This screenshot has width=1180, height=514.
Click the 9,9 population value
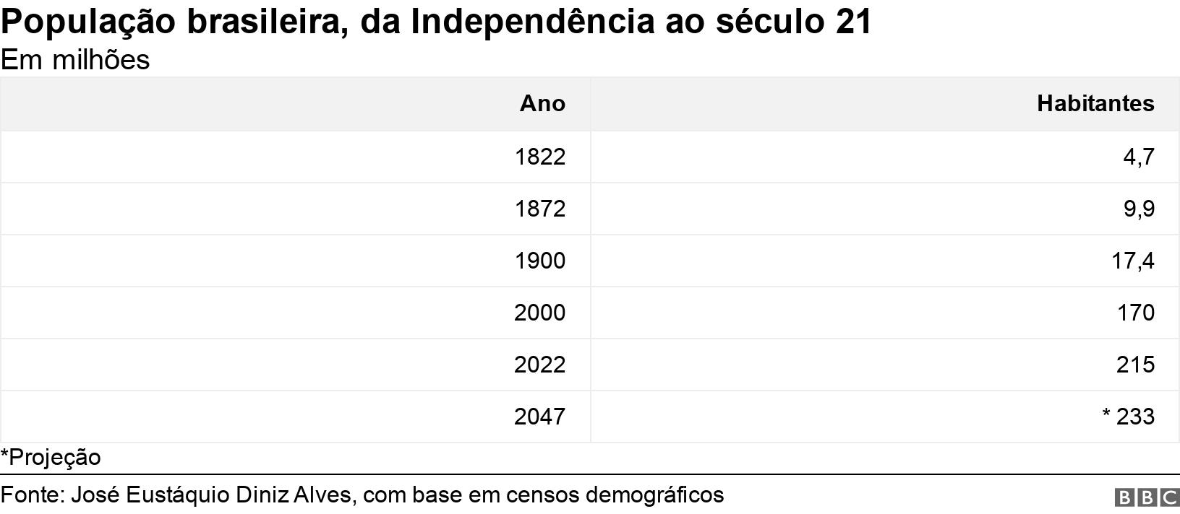1139,209
